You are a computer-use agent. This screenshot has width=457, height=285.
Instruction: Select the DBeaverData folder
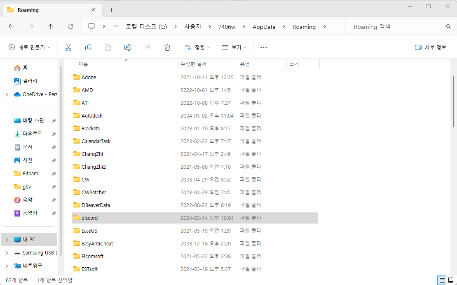195,205
